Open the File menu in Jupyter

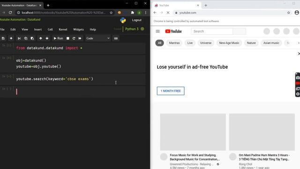2,29
